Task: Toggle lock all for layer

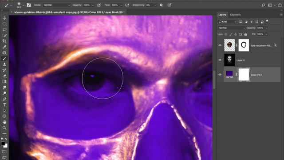Action: (x=245, y=34)
